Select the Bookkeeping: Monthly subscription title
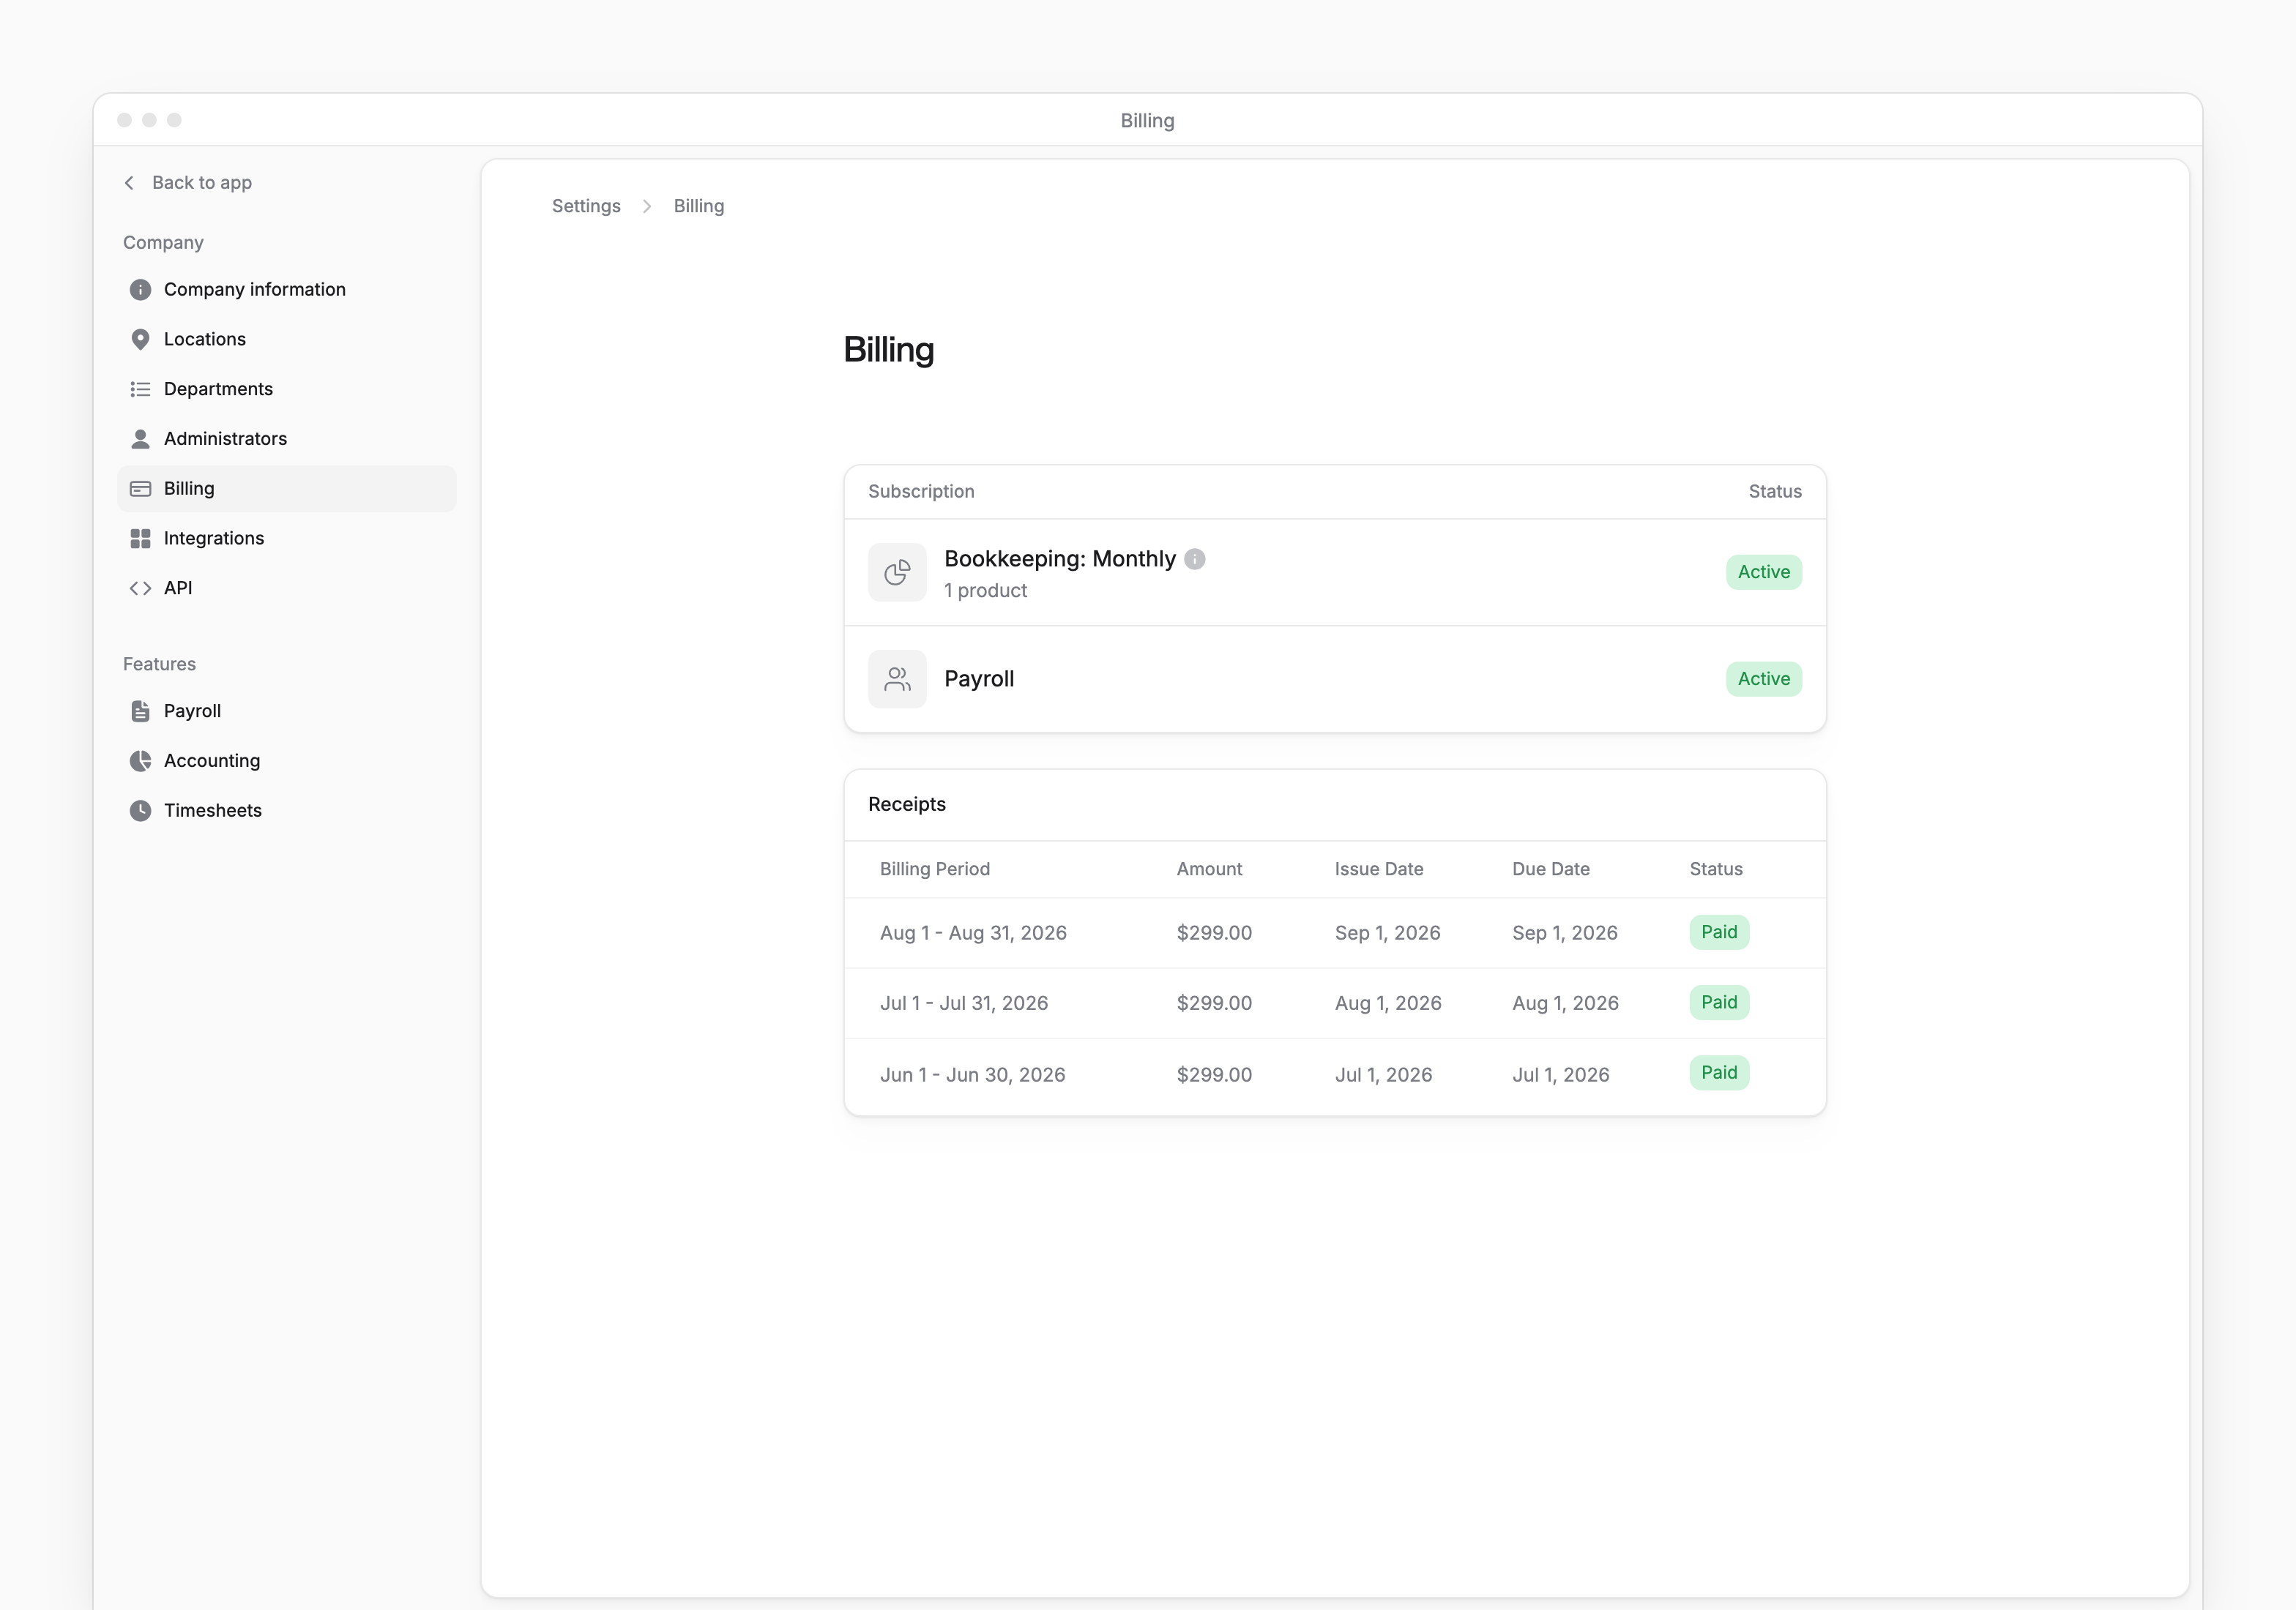Image resolution: width=2296 pixels, height=1610 pixels. click(1059, 560)
